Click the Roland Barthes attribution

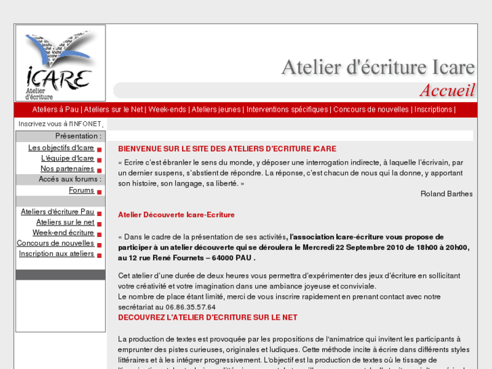[447, 194]
